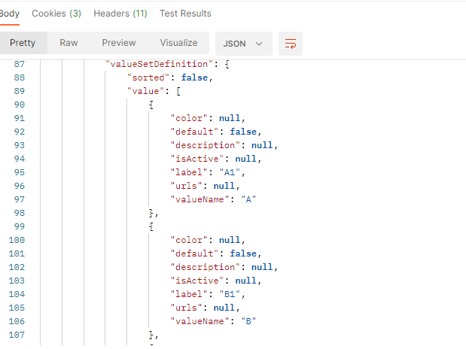Screen dimensions: 466x349
Task: Click the "B" valueName value
Action: pyautogui.click(x=248, y=321)
